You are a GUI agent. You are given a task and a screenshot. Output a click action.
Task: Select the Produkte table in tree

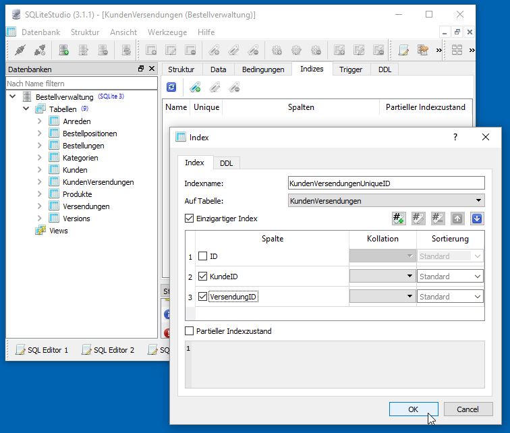click(x=77, y=194)
